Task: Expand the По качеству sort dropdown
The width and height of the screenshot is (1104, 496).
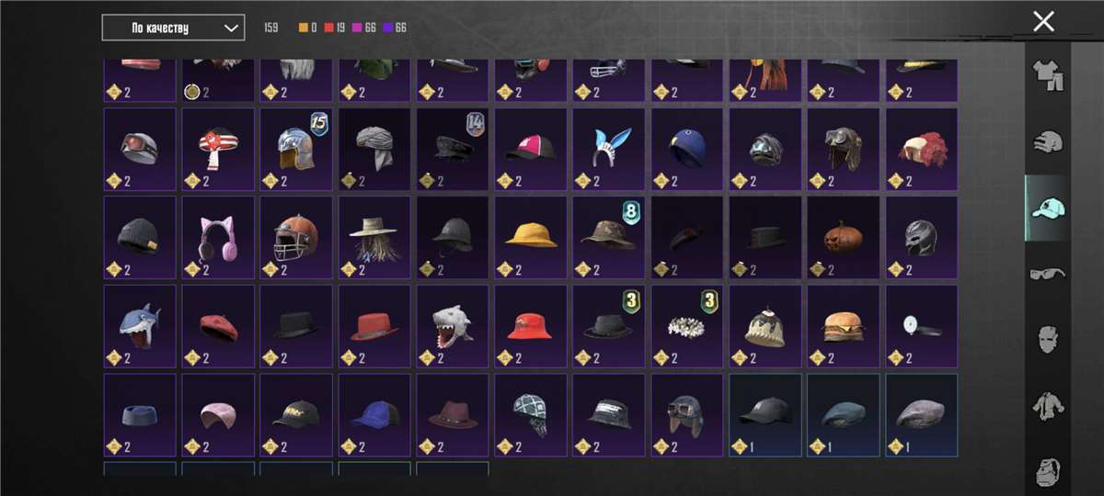Action: pos(173,28)
